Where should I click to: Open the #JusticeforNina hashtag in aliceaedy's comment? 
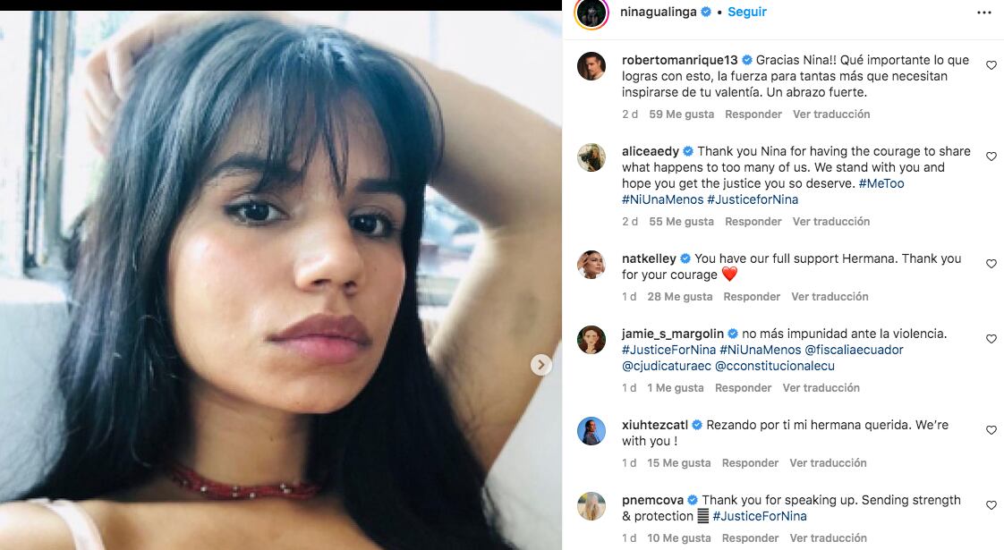(753, 199)
